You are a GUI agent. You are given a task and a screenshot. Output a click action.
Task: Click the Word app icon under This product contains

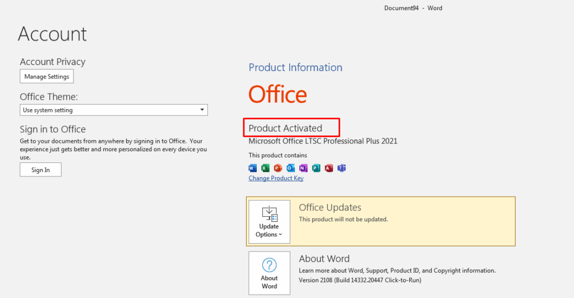[x=253, y=168]
